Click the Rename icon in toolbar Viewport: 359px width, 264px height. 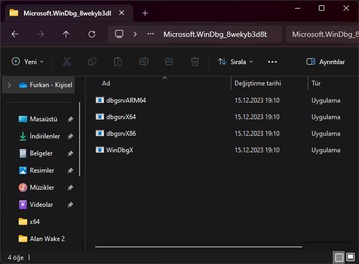click(x=144, y=61)
